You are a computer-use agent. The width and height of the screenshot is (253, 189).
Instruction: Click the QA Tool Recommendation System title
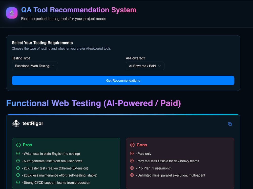tap(79, 10)
